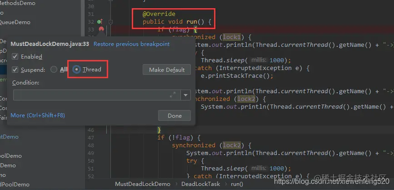Click the red breakpoint icon on line 33

(x=101, y=29)
